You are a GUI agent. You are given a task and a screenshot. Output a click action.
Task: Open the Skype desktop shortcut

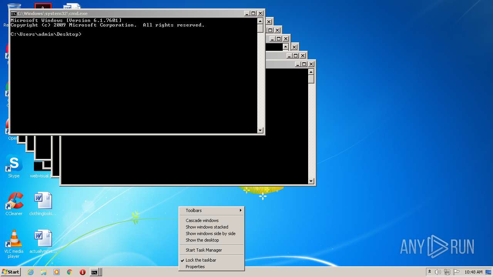14,167
